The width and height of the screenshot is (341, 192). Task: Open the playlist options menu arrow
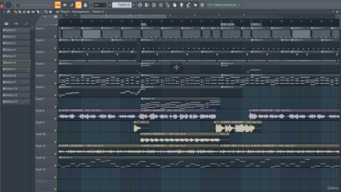pos(4,12)
